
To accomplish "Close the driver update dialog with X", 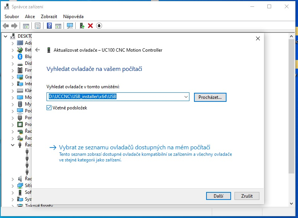I will (x=258, y=38).
